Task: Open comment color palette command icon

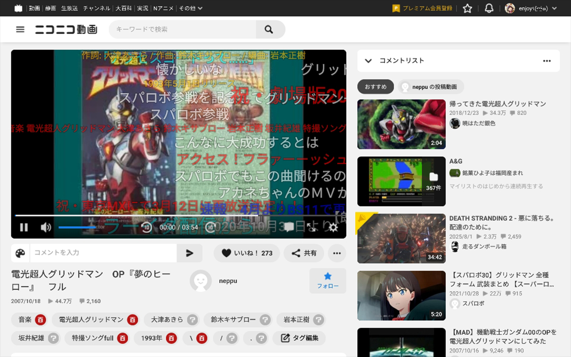Action: pyautogui.click(x=20, y=253)
